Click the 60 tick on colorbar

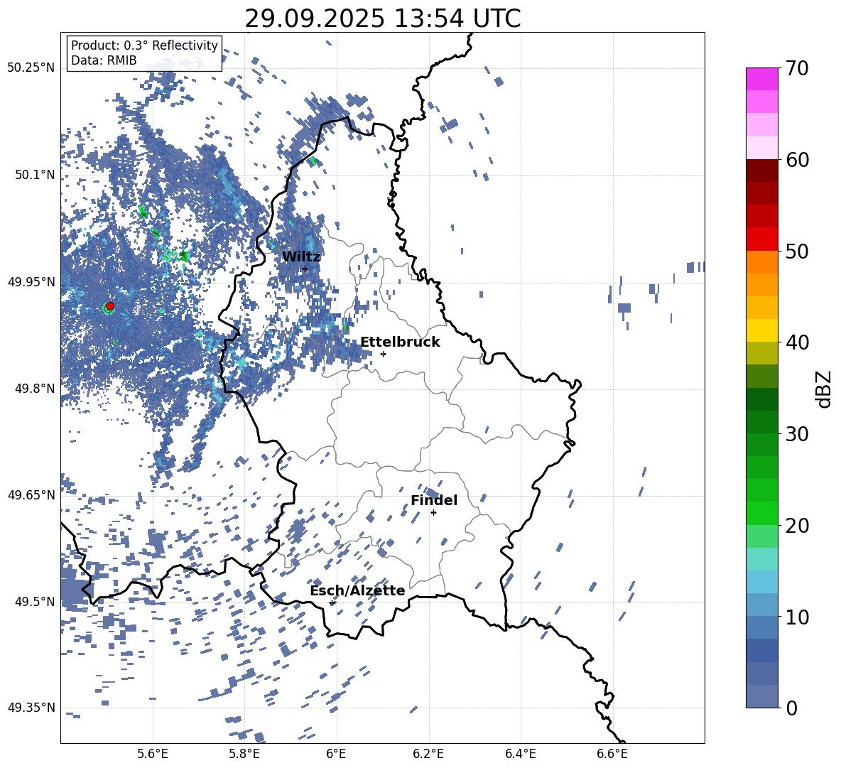click(x=796, y=160)
